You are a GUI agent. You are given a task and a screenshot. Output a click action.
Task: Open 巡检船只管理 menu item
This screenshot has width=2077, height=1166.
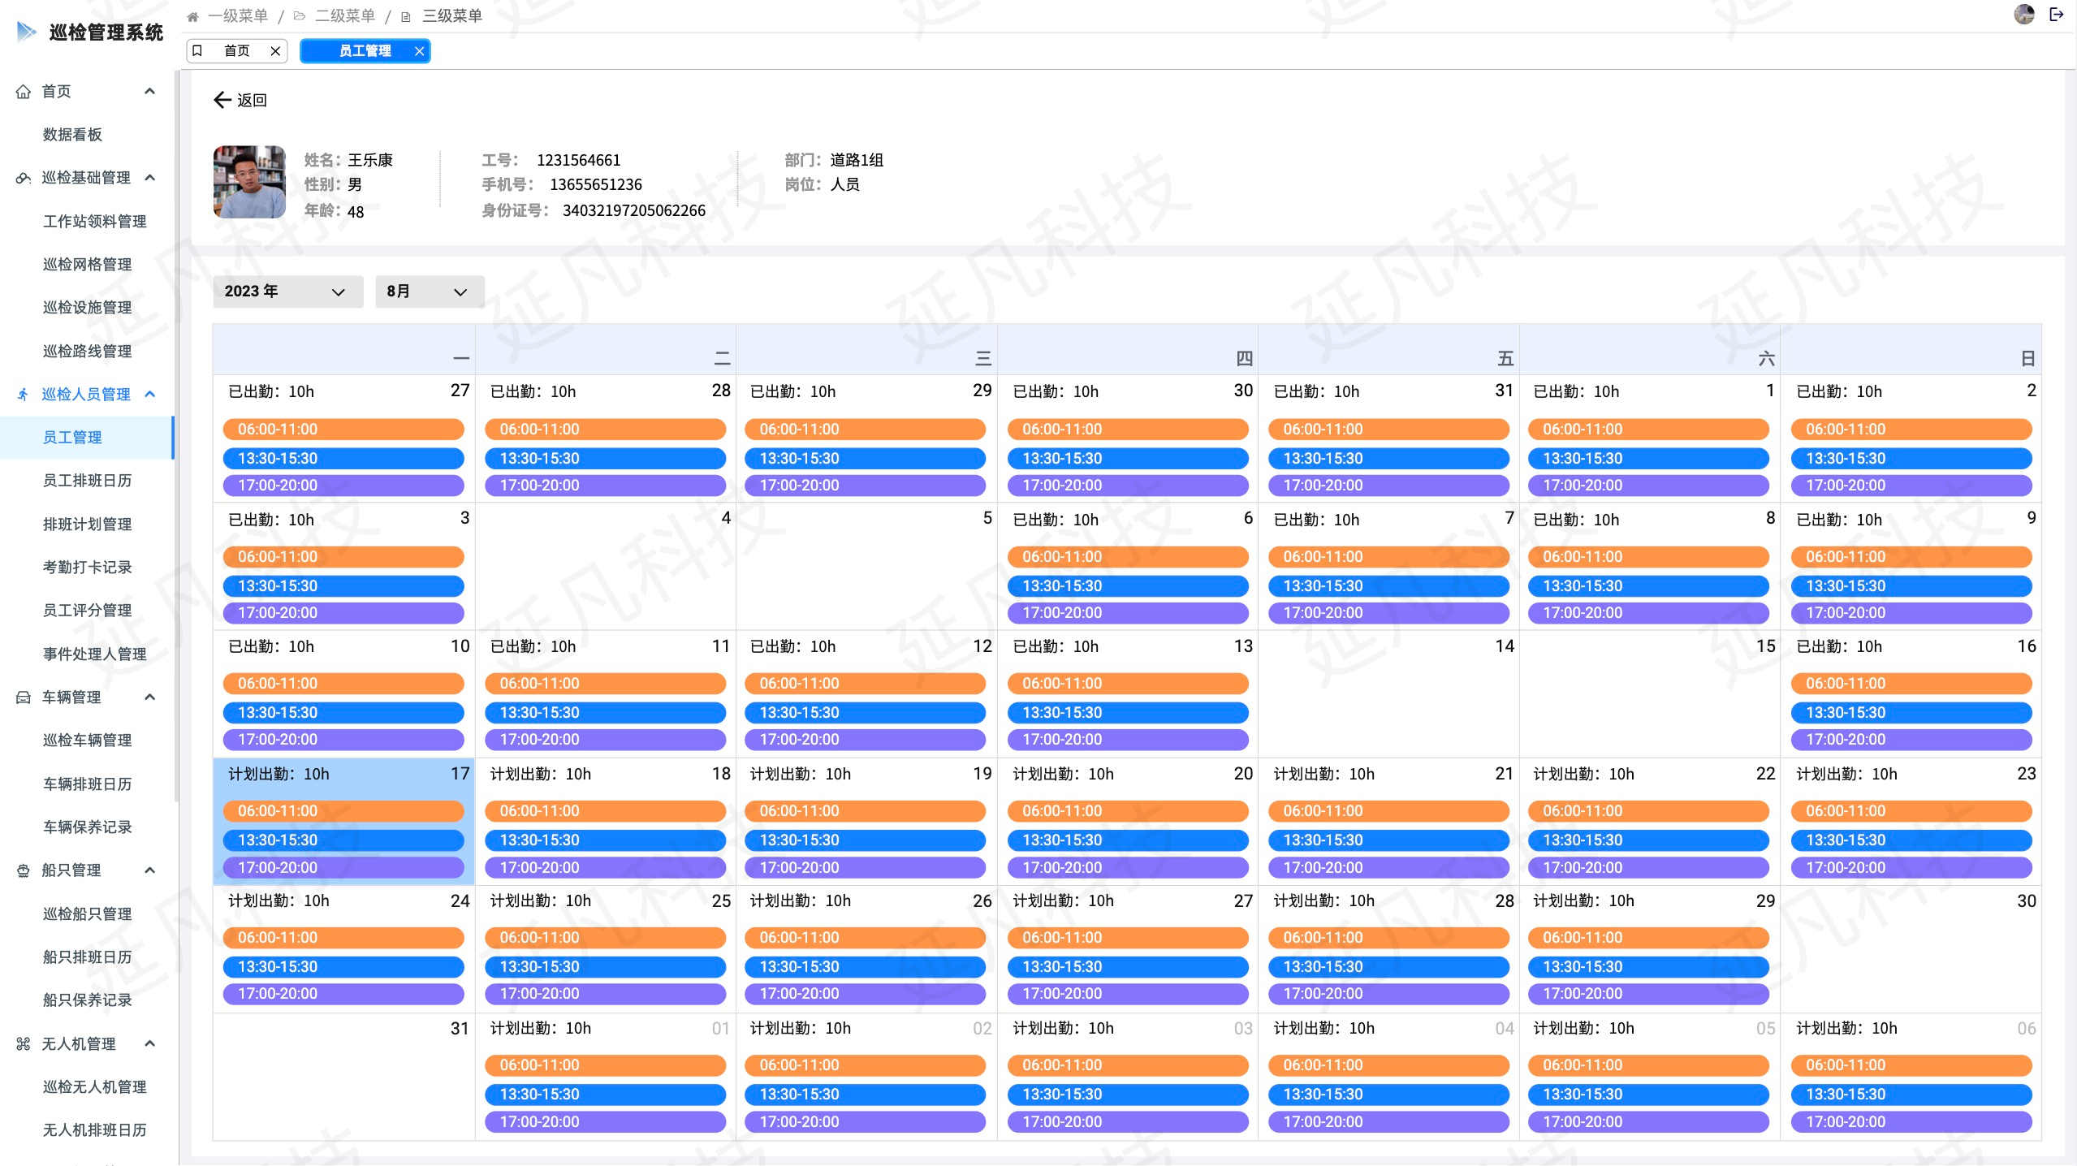click(x=87, y=914)
